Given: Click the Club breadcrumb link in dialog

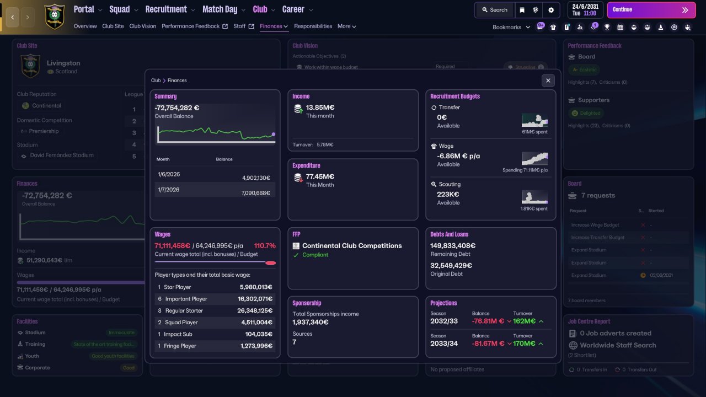Looking at the screenshot, I should pyautogui.click(x=156, y=81).
